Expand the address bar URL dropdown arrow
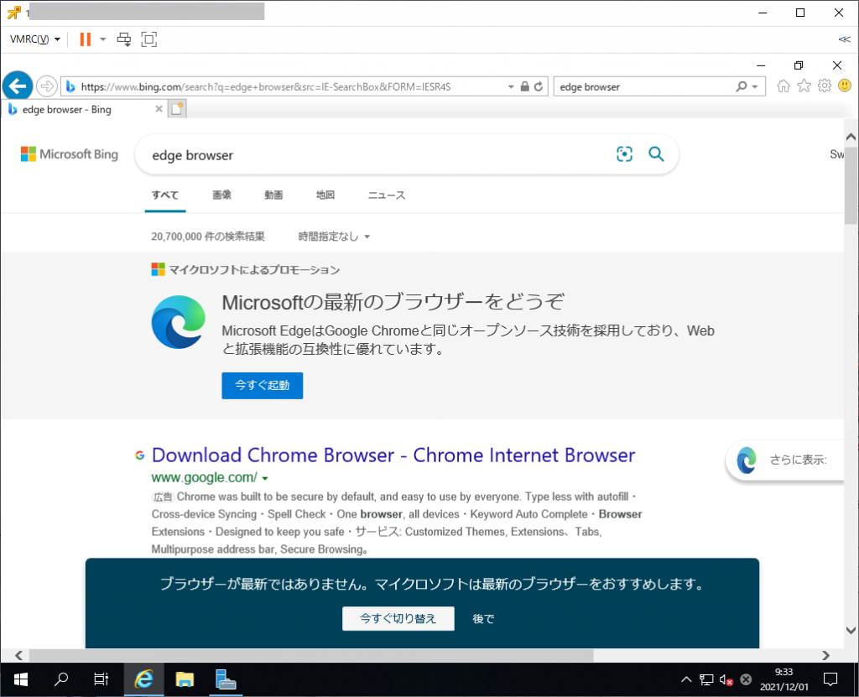 [x=511, y=86]
